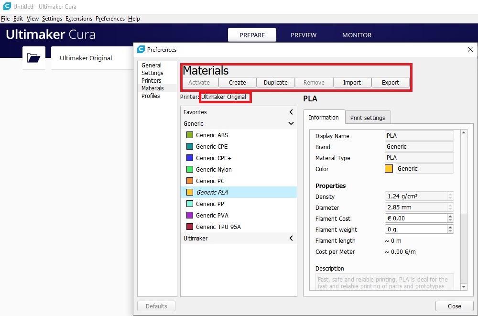
Task: Click the Display Name field
Action: click(419, 136)
